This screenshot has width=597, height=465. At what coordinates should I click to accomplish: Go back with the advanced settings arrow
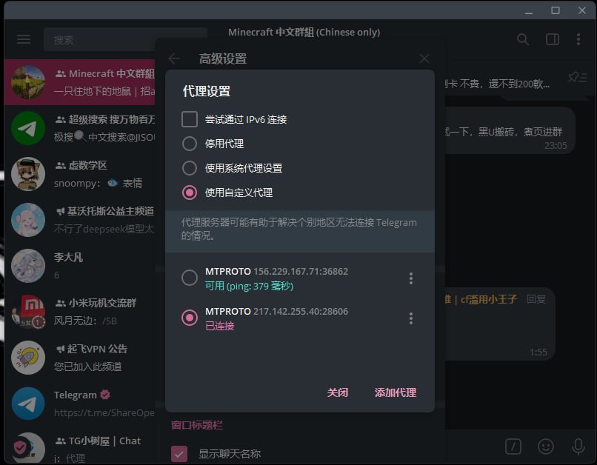click(x=174, y=58)
